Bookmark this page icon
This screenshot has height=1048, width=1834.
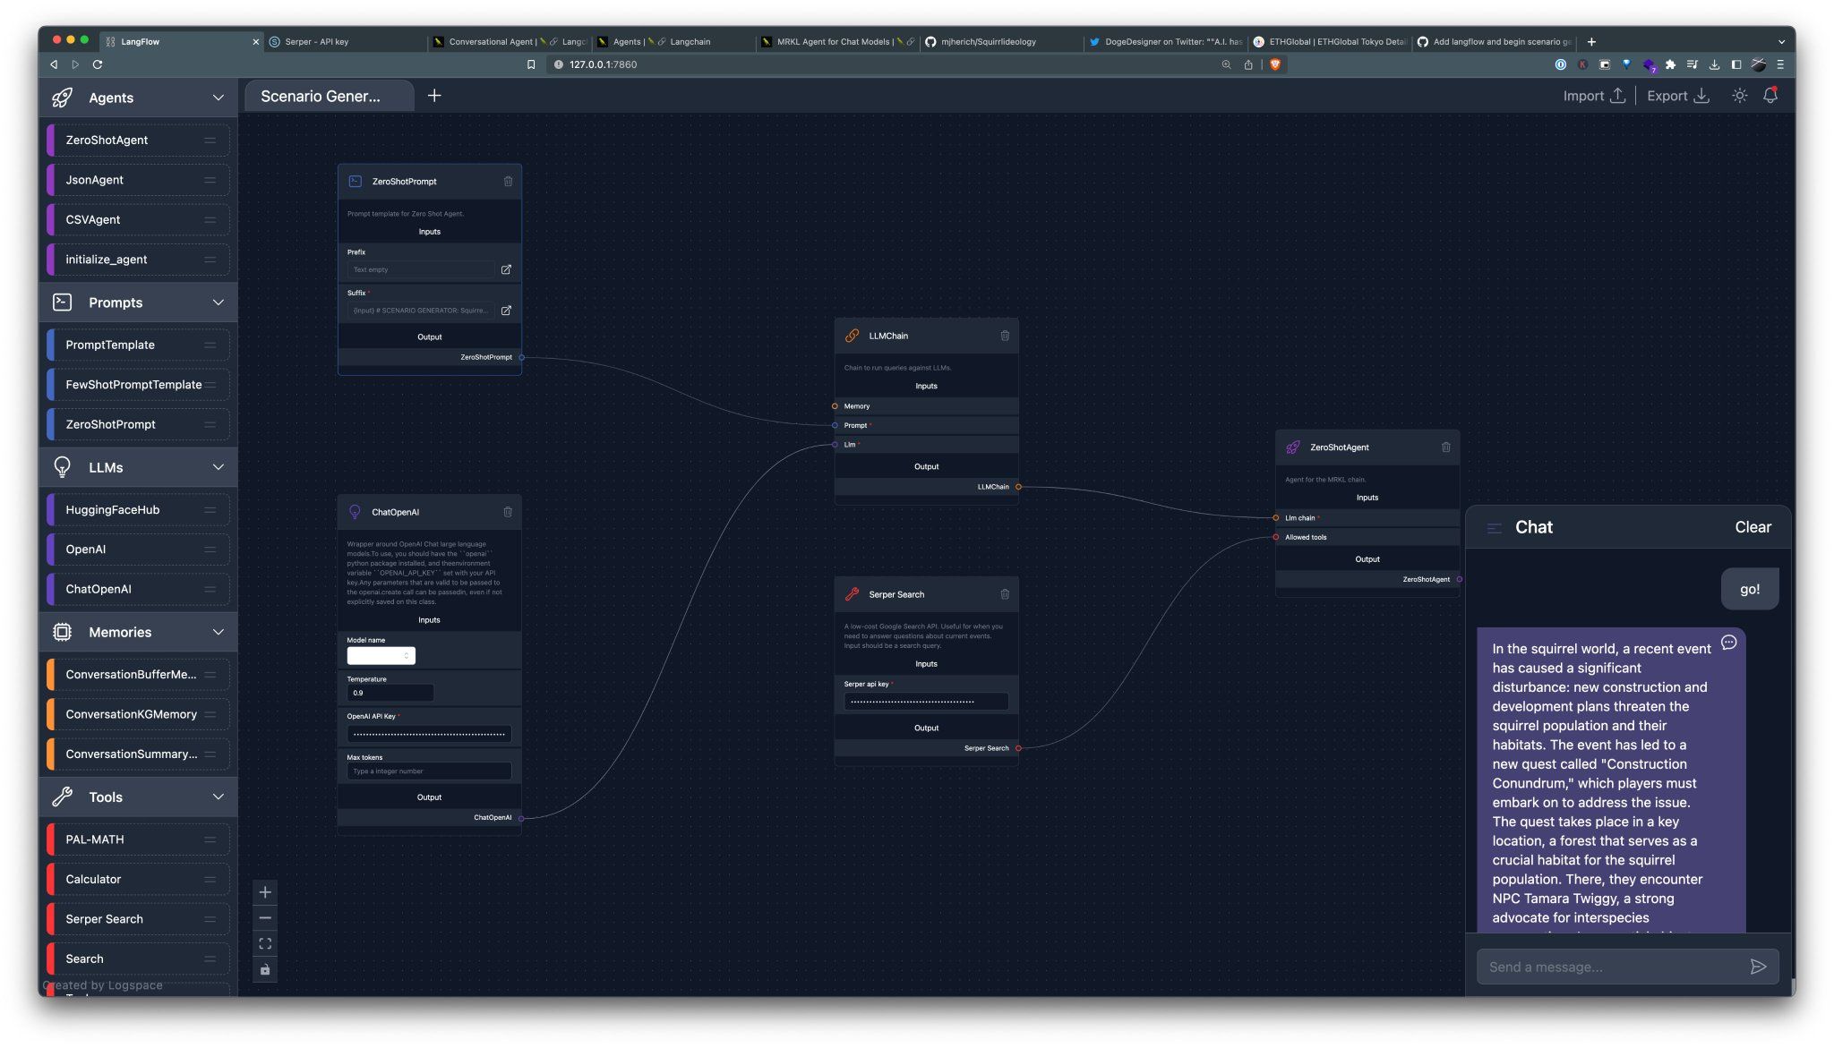click(x=531, y=64)
